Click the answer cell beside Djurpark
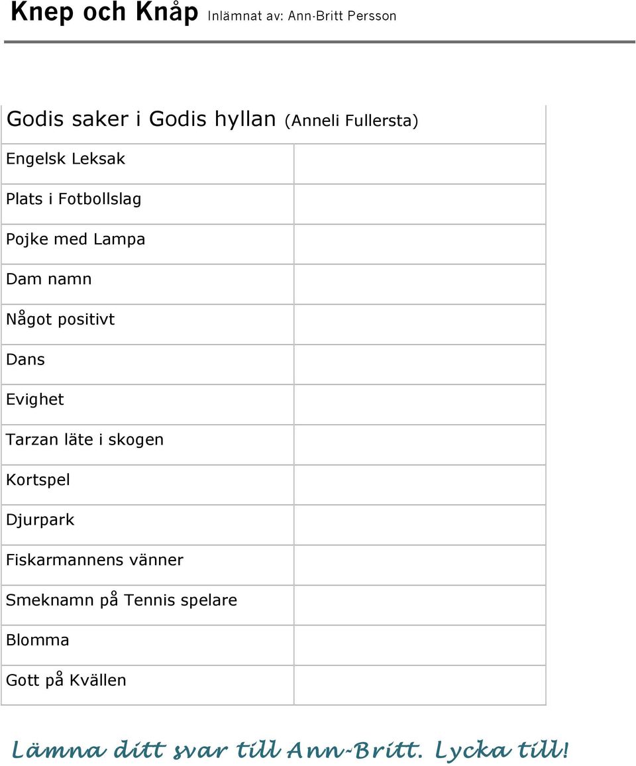 click(x=419, y=525)
